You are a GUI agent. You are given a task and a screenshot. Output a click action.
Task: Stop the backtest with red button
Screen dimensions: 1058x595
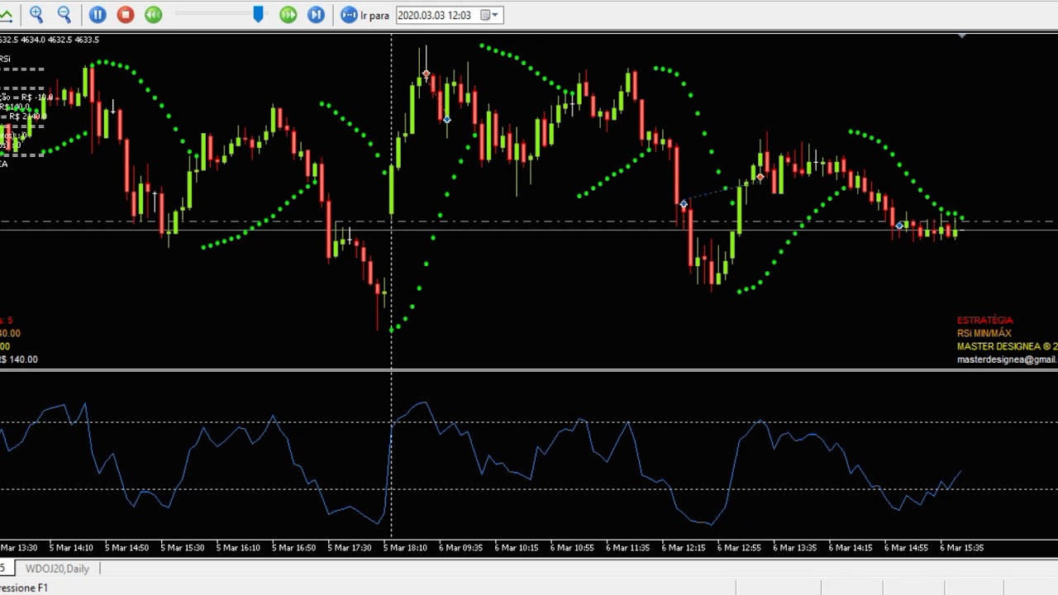click(126, 14)
